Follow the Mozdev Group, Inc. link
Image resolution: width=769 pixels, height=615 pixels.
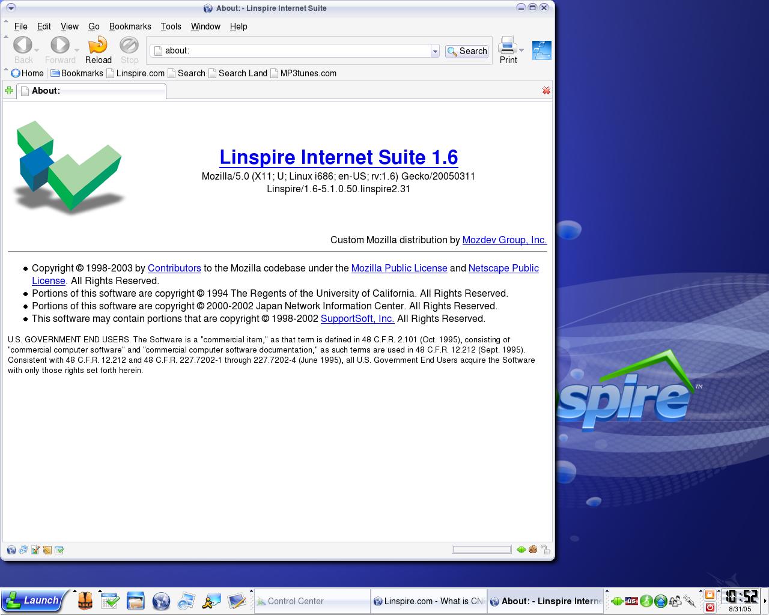pos(505,240)
